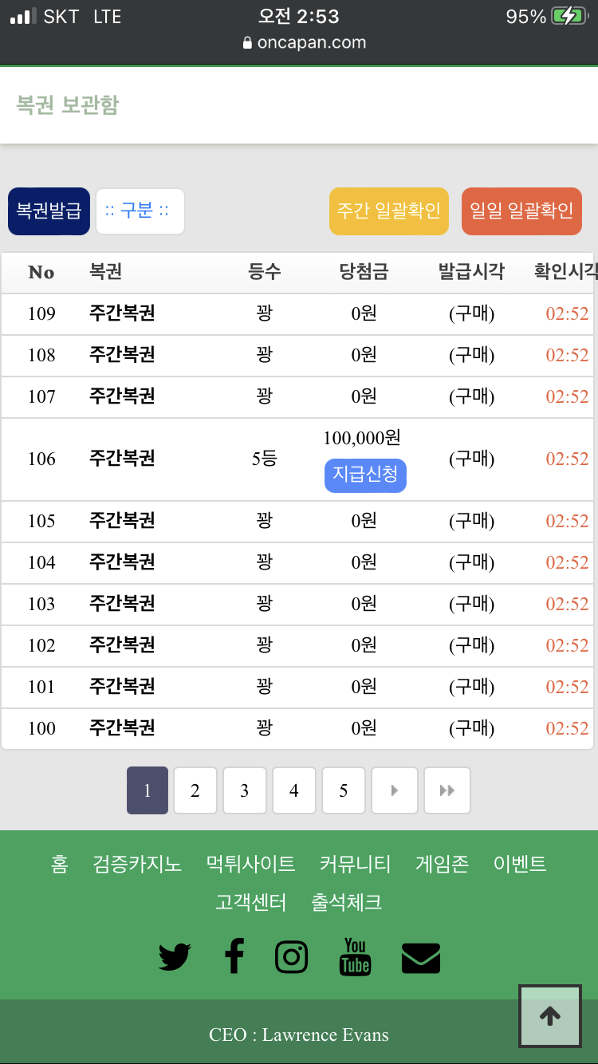
Task: Open the Instagram icon in footer
Action: coord(292,956)
